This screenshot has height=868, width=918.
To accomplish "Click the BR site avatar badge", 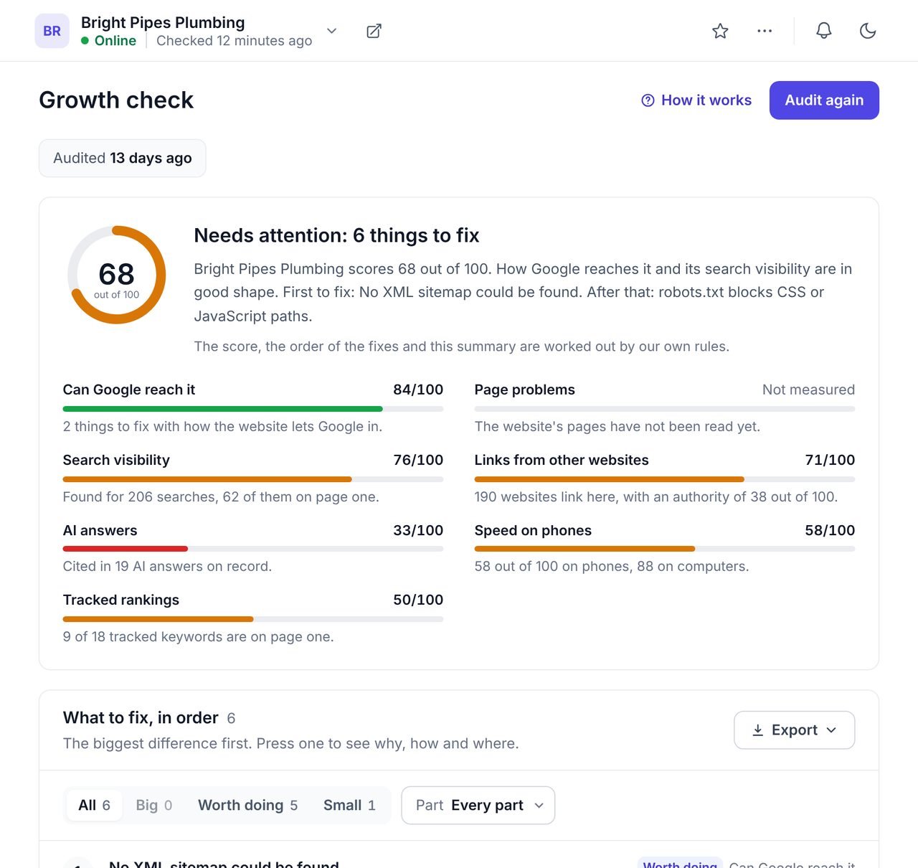I will click(x=52, y=31).
